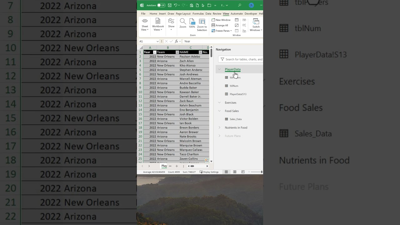This screenshot has height=225, width=400.
Task: Open the Search magnifier in title bar
Action: [240, 5]
